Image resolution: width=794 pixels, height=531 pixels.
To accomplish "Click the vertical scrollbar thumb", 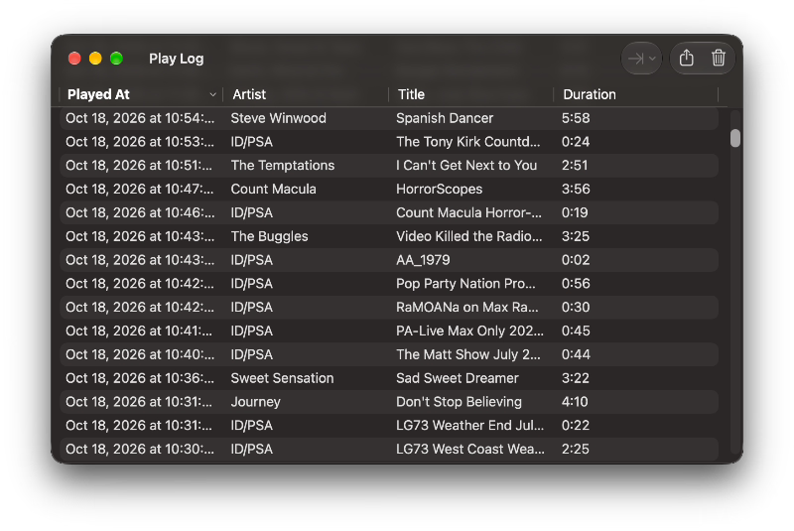I will click(x=735, y=138).
